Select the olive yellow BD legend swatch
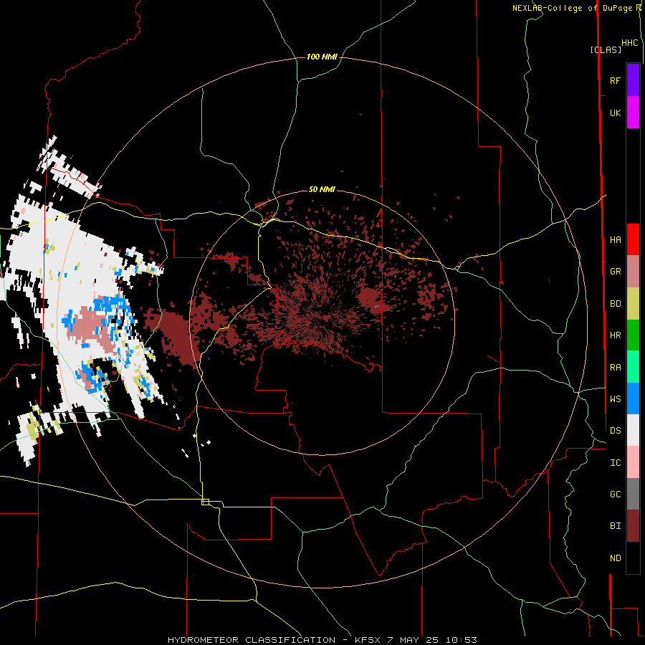 633,304
